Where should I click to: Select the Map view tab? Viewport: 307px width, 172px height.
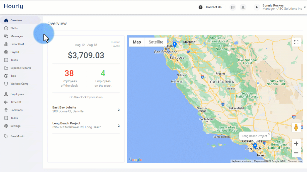pos(137,42)
